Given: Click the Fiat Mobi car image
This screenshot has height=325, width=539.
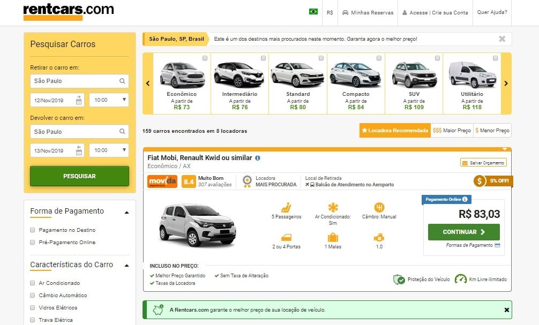Looking at the screenshot, I should click(197, 225).
